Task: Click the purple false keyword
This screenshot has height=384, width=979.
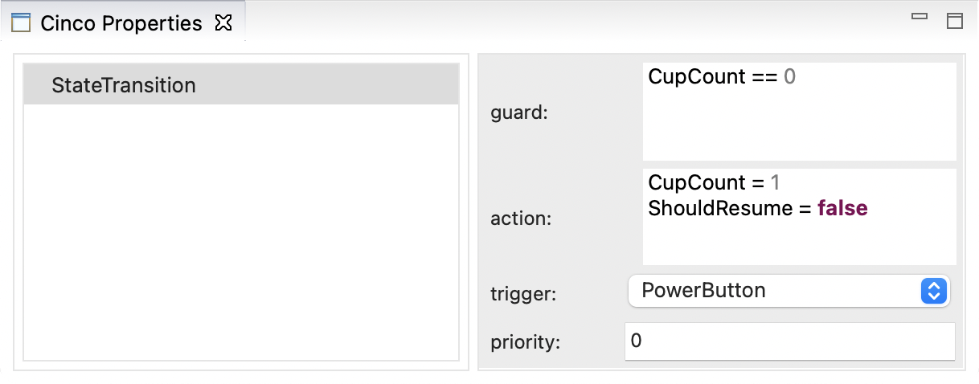Action: click(842, 209)
